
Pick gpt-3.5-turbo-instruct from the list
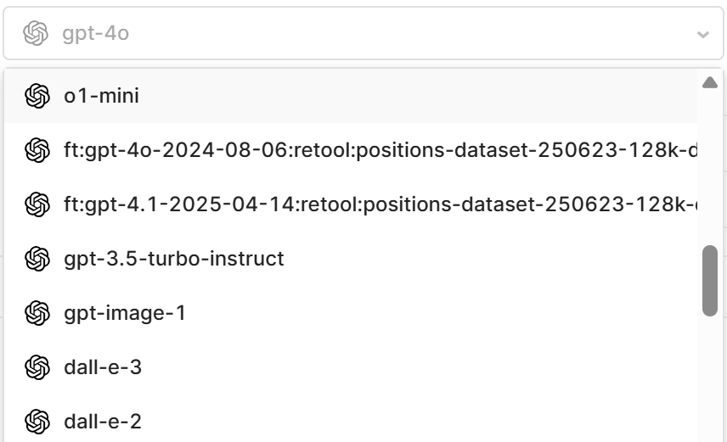click(x=174, y=259)
